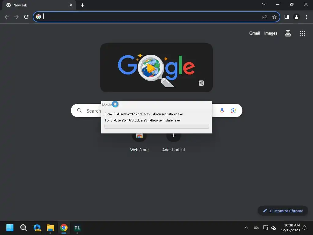This screenshot has width=313, height=235.
Task: Click the Moving dialog progress bar
Action: pyautogui.click(x=157, y=126)
